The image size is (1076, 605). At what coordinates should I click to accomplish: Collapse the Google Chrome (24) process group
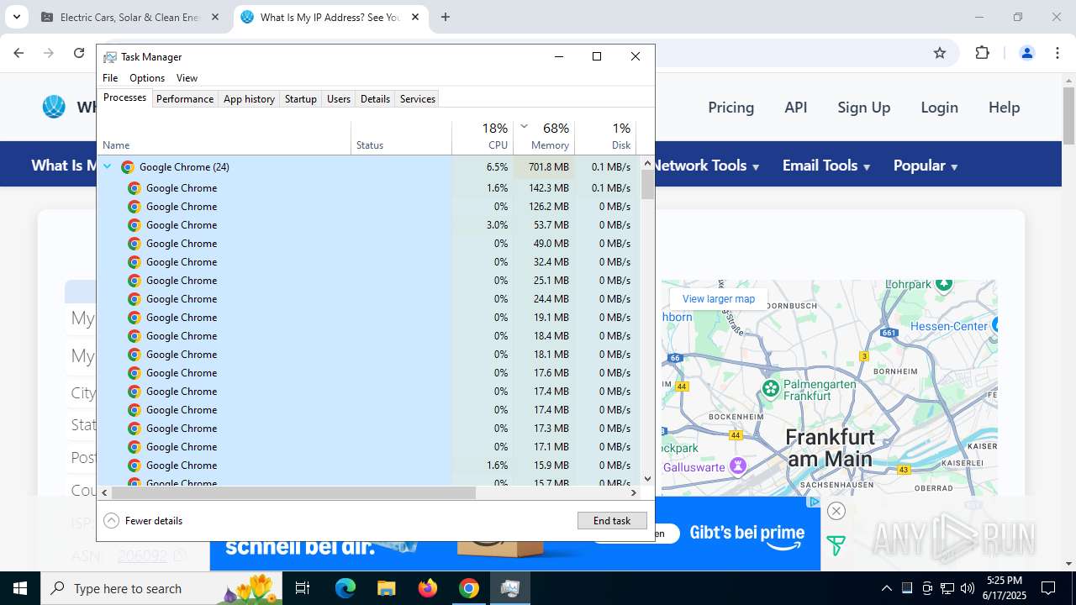[x=108, y=166]
